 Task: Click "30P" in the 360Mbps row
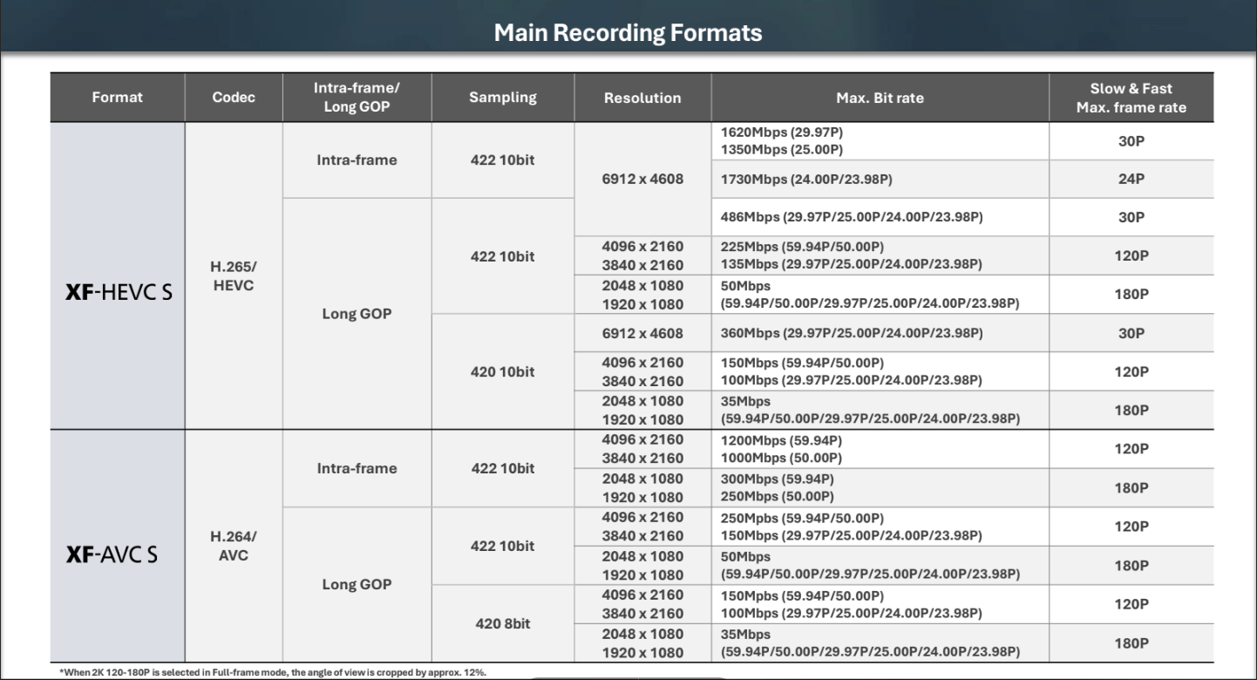[x=1131, y=333]
